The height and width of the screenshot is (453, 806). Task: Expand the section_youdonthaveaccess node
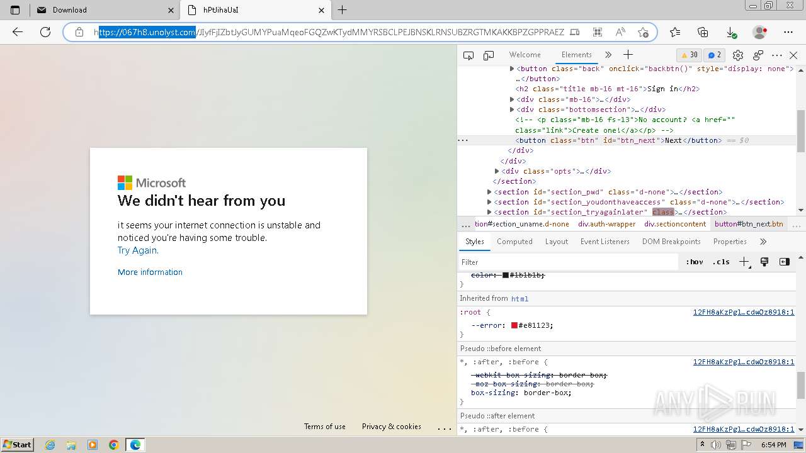(489, 202)
